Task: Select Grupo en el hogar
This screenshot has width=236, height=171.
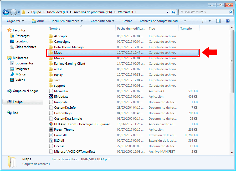Action: (23, 91)
